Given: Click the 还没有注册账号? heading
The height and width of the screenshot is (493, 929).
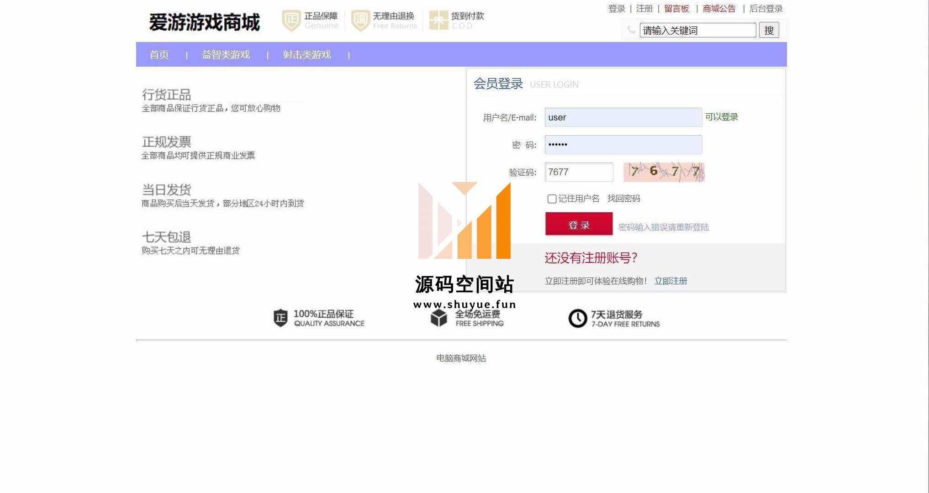Looking at the screenshot, I should point(591,258).
